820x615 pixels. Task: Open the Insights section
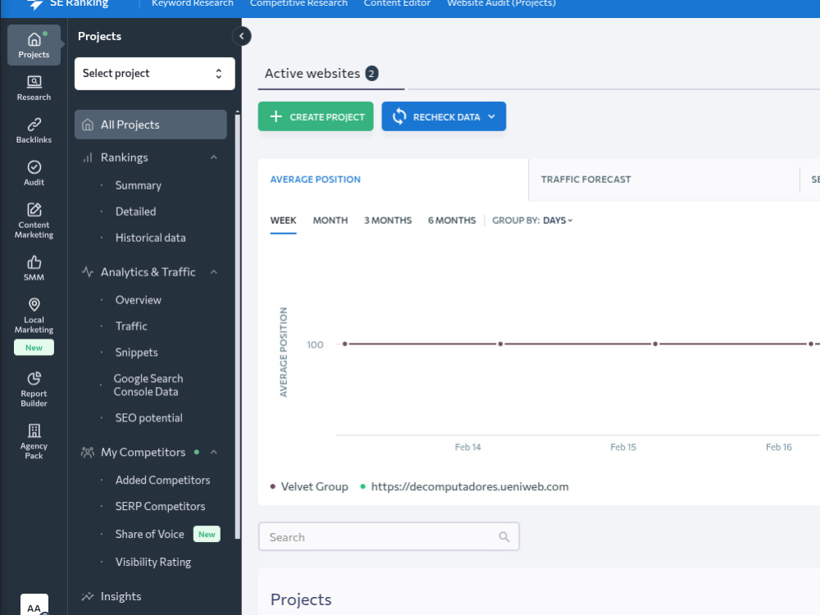pyautogui.click(x=121, y=596)
